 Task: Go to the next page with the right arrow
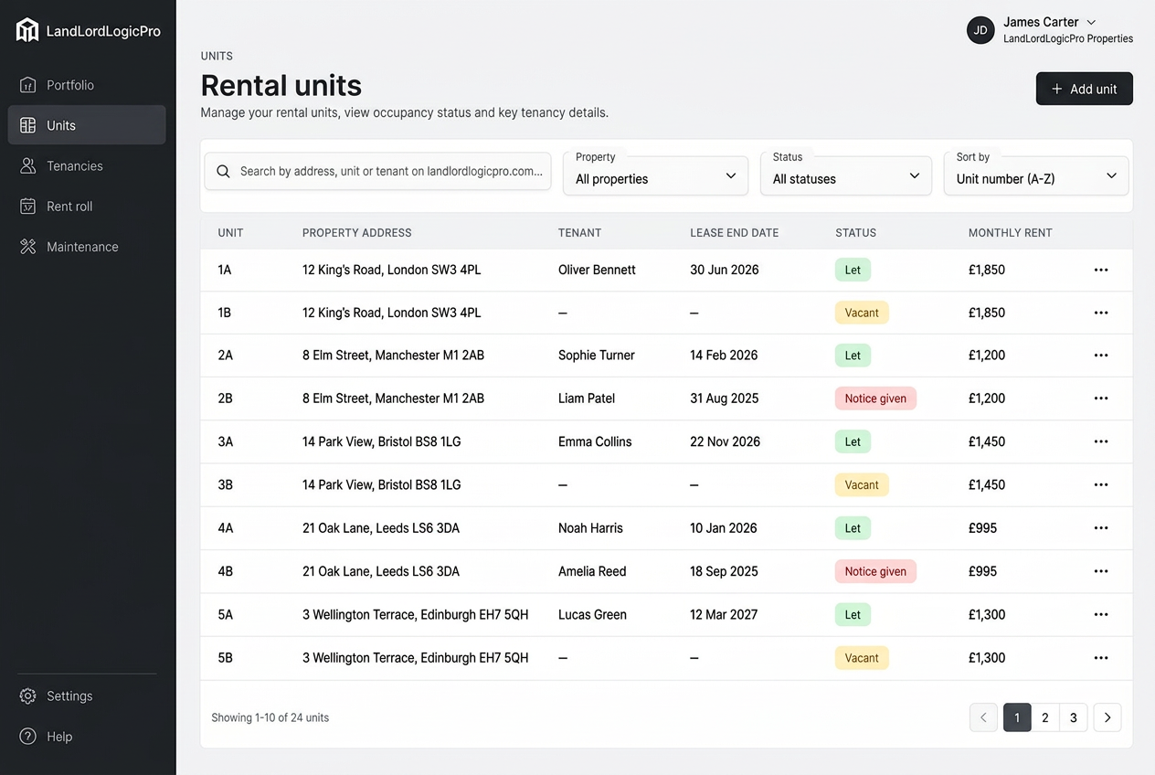[1107, 717]
